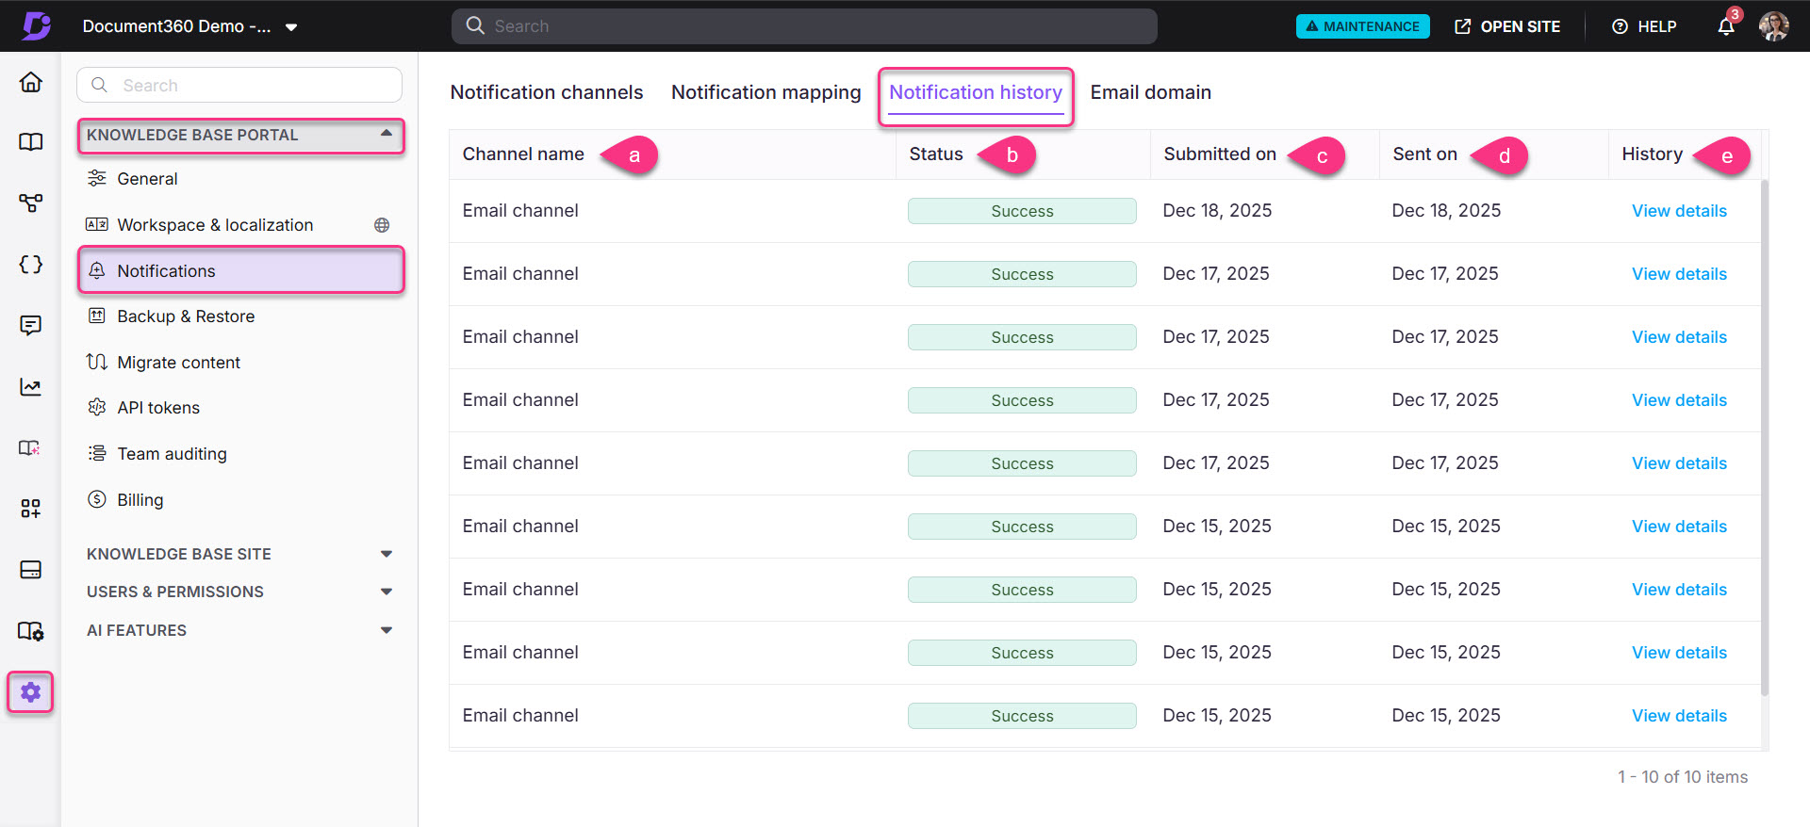Open the user profile avatar
The width and height of the screenshot is (1810, 827).
tap(1774, 25)
